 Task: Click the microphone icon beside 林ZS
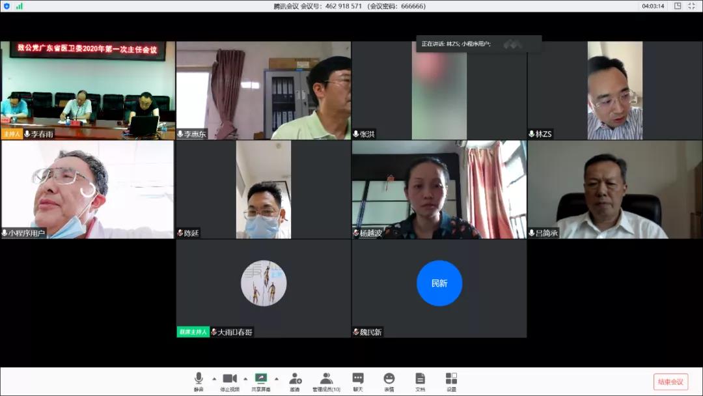click(532, 134)
